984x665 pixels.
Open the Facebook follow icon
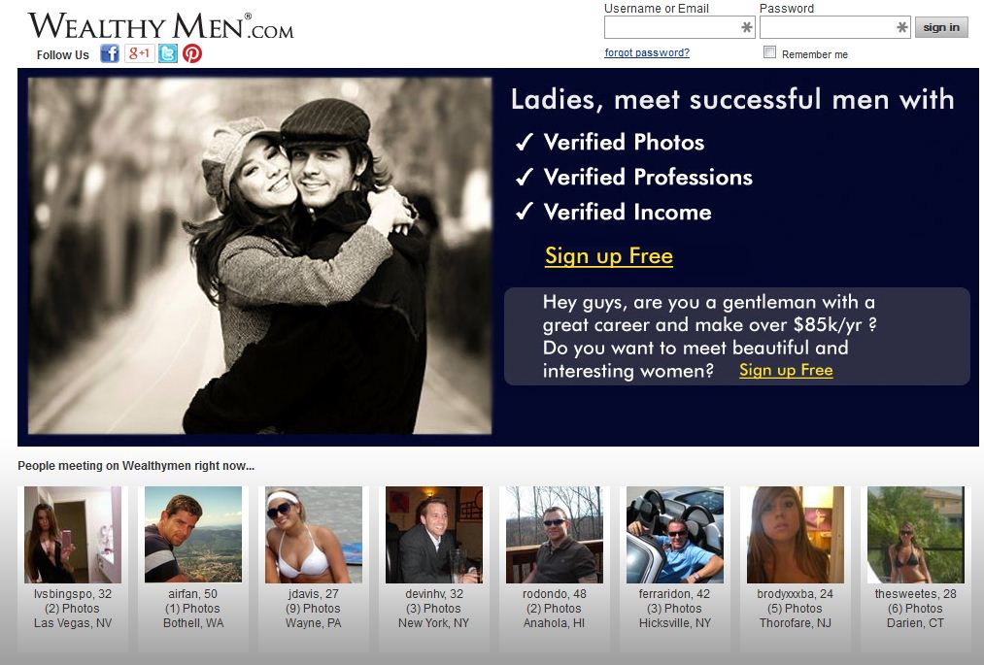(x=110, y=53)
